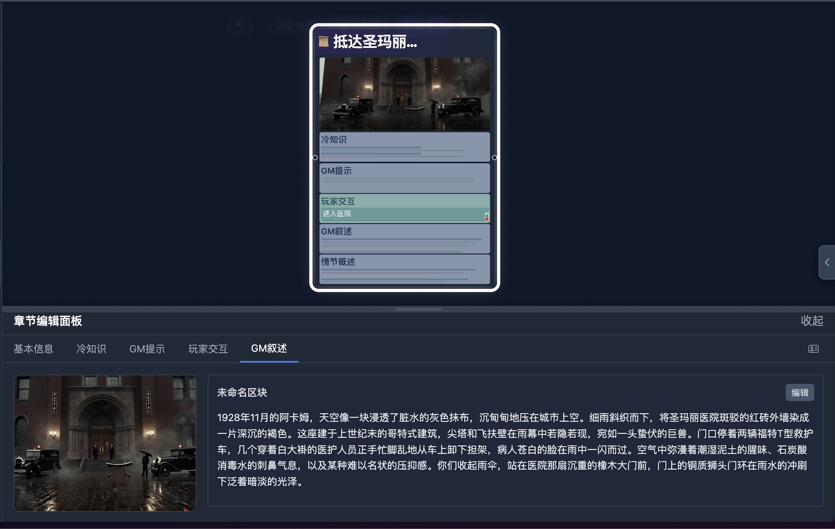Viewport: 835px width, 529px height.
Task: Click the green dot on the 进入医院 interaction
Action: pyautogui.click(x=487, y=216)
